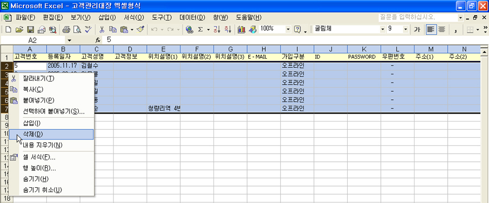Image resolution: width=489 pixels, height=203 pixels.
Task: Click the Drawing toolbar icon
Action: [253, 29]
